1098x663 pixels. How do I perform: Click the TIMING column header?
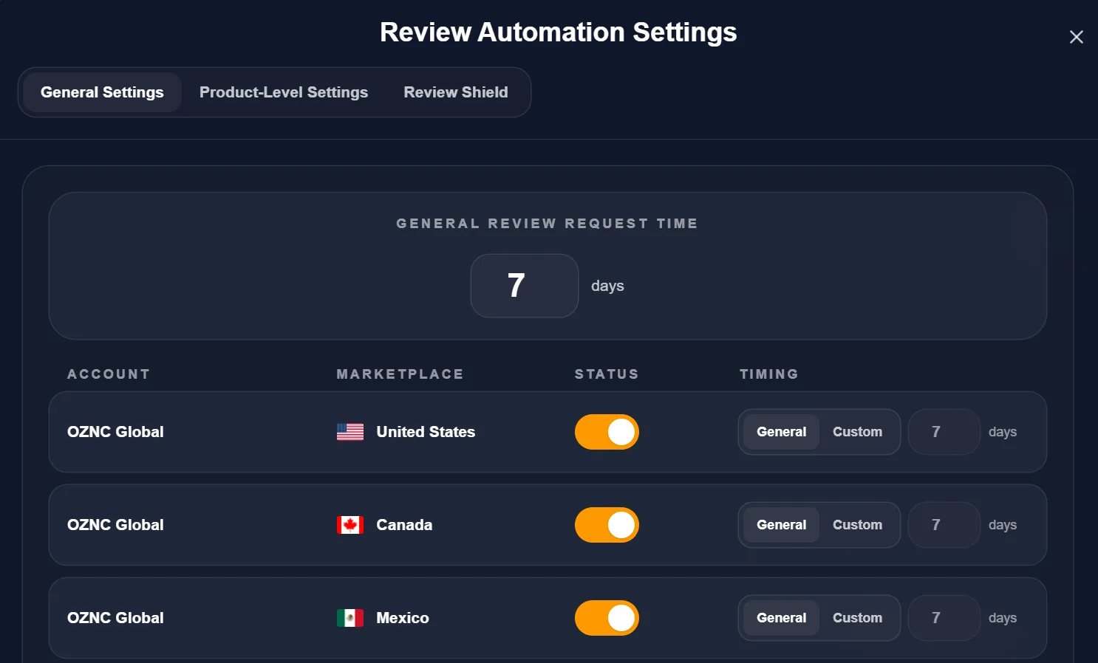tap(769, 374)
